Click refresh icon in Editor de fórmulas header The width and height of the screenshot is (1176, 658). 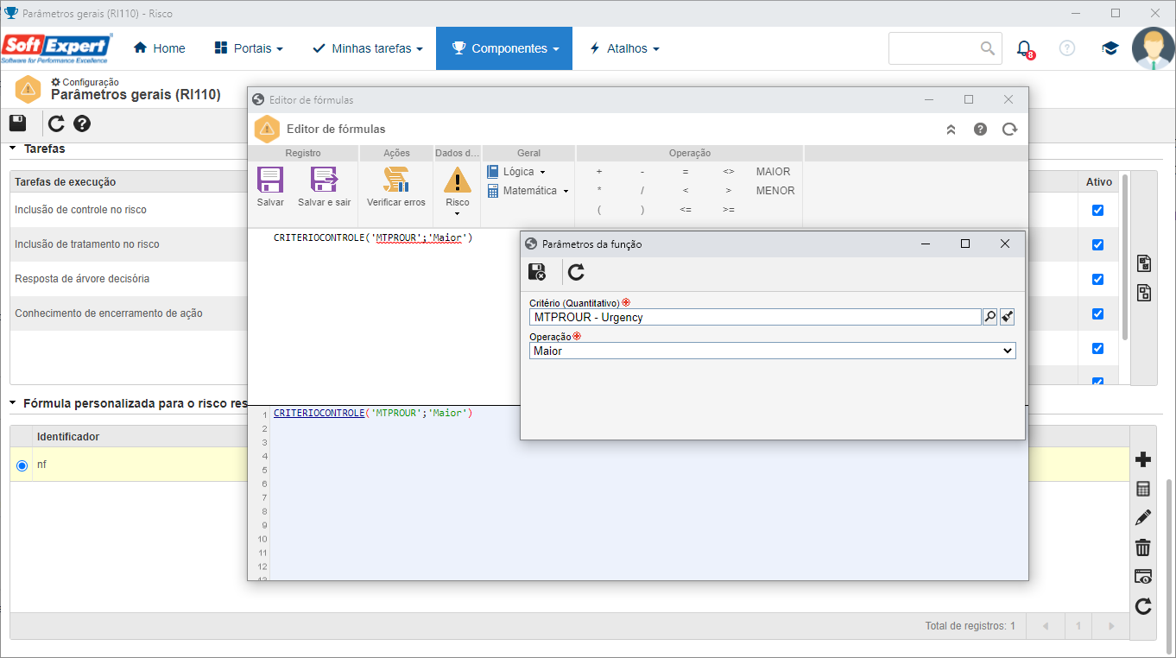1009,130
